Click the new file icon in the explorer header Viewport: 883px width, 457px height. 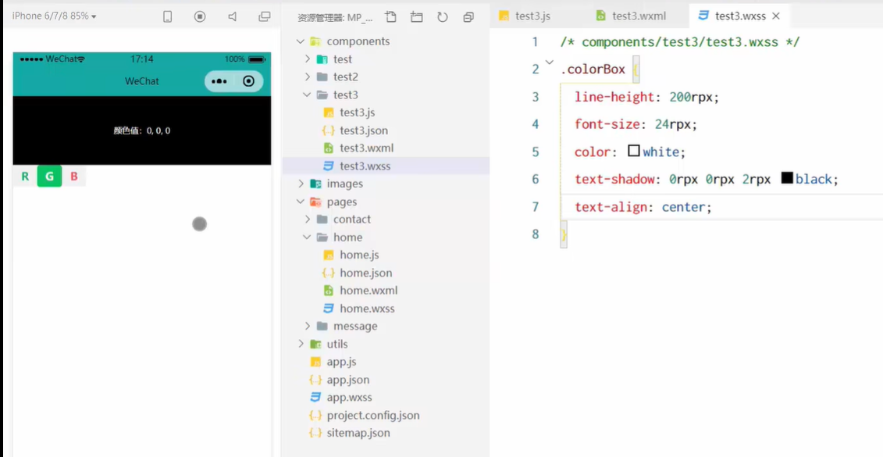tap(391, 17)
